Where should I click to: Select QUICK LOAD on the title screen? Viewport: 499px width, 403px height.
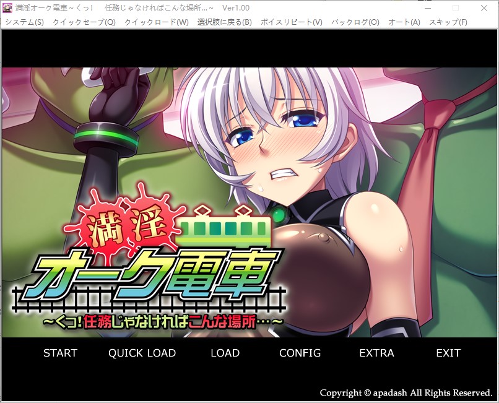pyautogui.click(x=142, y=353)
